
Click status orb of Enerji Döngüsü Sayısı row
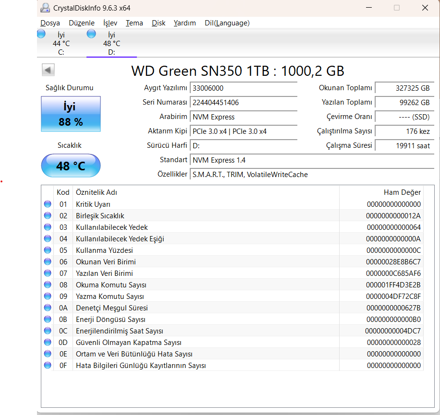pos(48,319)
